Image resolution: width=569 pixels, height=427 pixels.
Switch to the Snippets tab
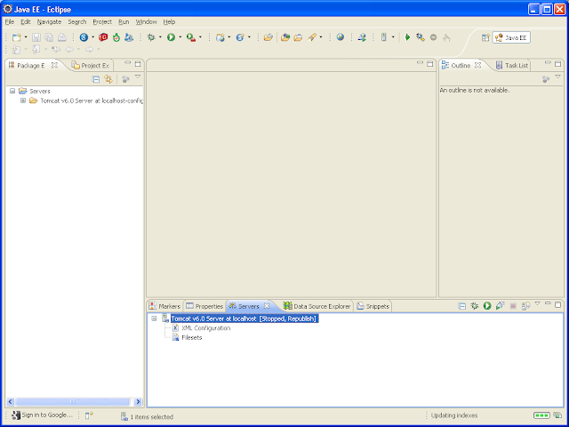click(373, 306)
